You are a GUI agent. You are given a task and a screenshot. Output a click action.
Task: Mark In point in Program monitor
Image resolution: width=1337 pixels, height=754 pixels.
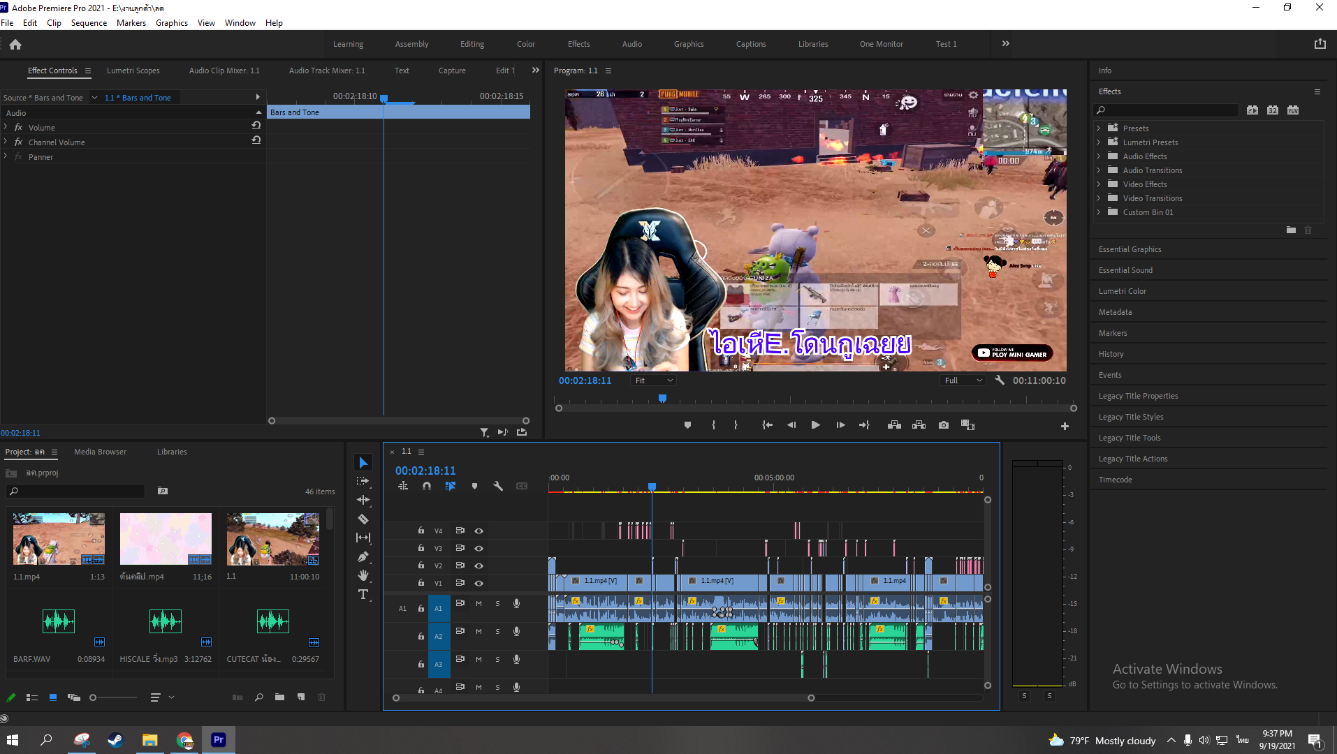click(713, 425)
